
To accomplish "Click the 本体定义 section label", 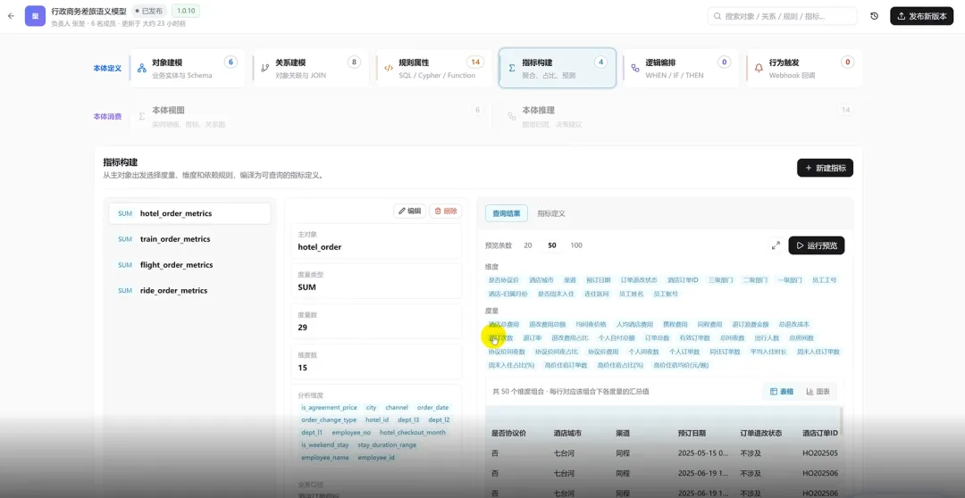I will click(107, 68).
